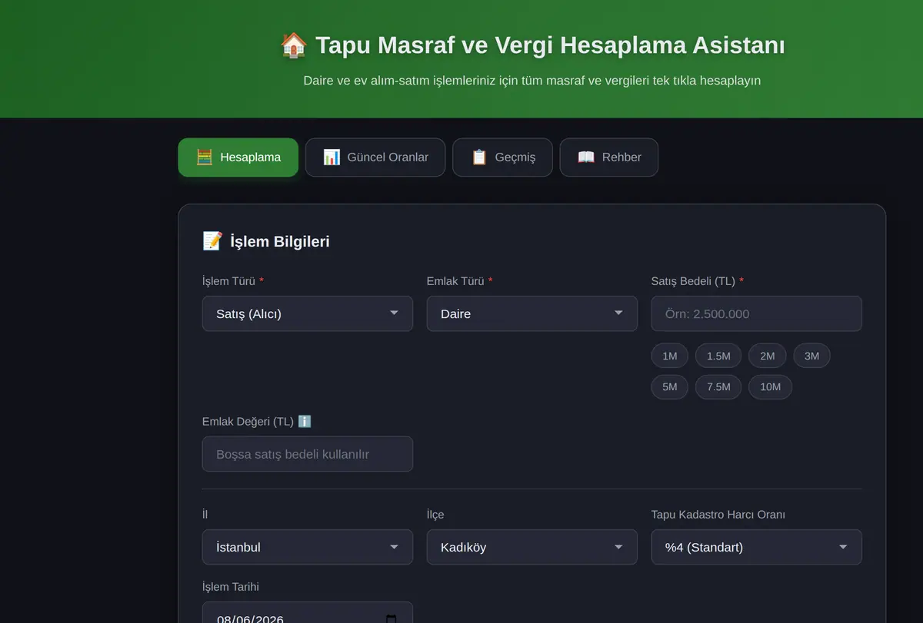Open the İşlem Türü dropdown
Screen dimensions: 923x623
[x=308, y=313]
